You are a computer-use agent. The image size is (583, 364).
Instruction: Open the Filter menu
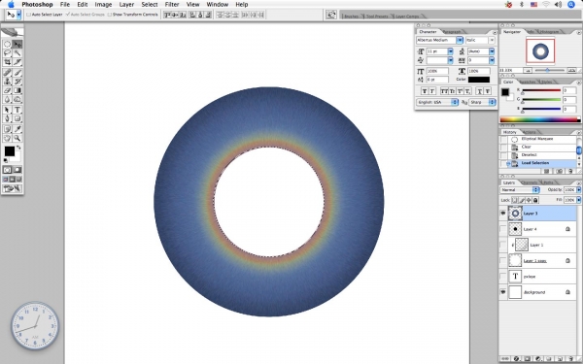coord(172,5)
